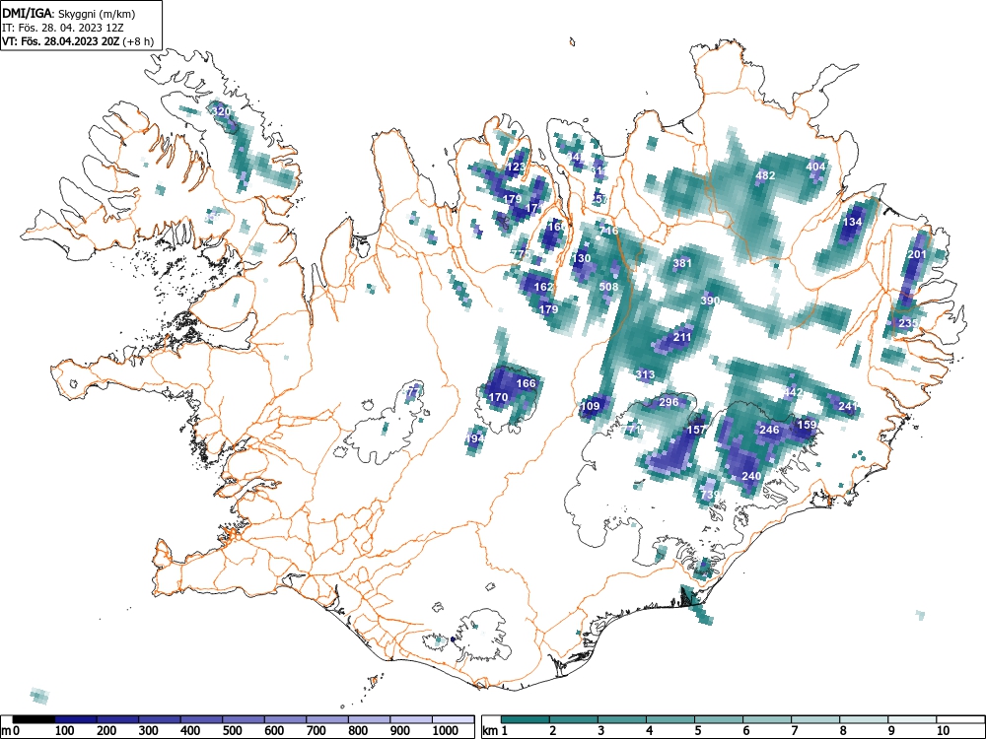Click the 'VT: Fös. 28.04.2023 20Z (+8 h)' line
Screen dimensions: 986x739
pyautogui.click(x=77, y=41)
